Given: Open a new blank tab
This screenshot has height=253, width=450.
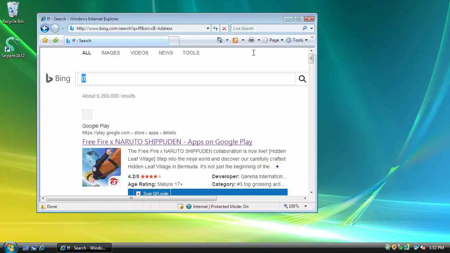Looking at the screenshot, I should pyautogui.click(x=174, y=41).
